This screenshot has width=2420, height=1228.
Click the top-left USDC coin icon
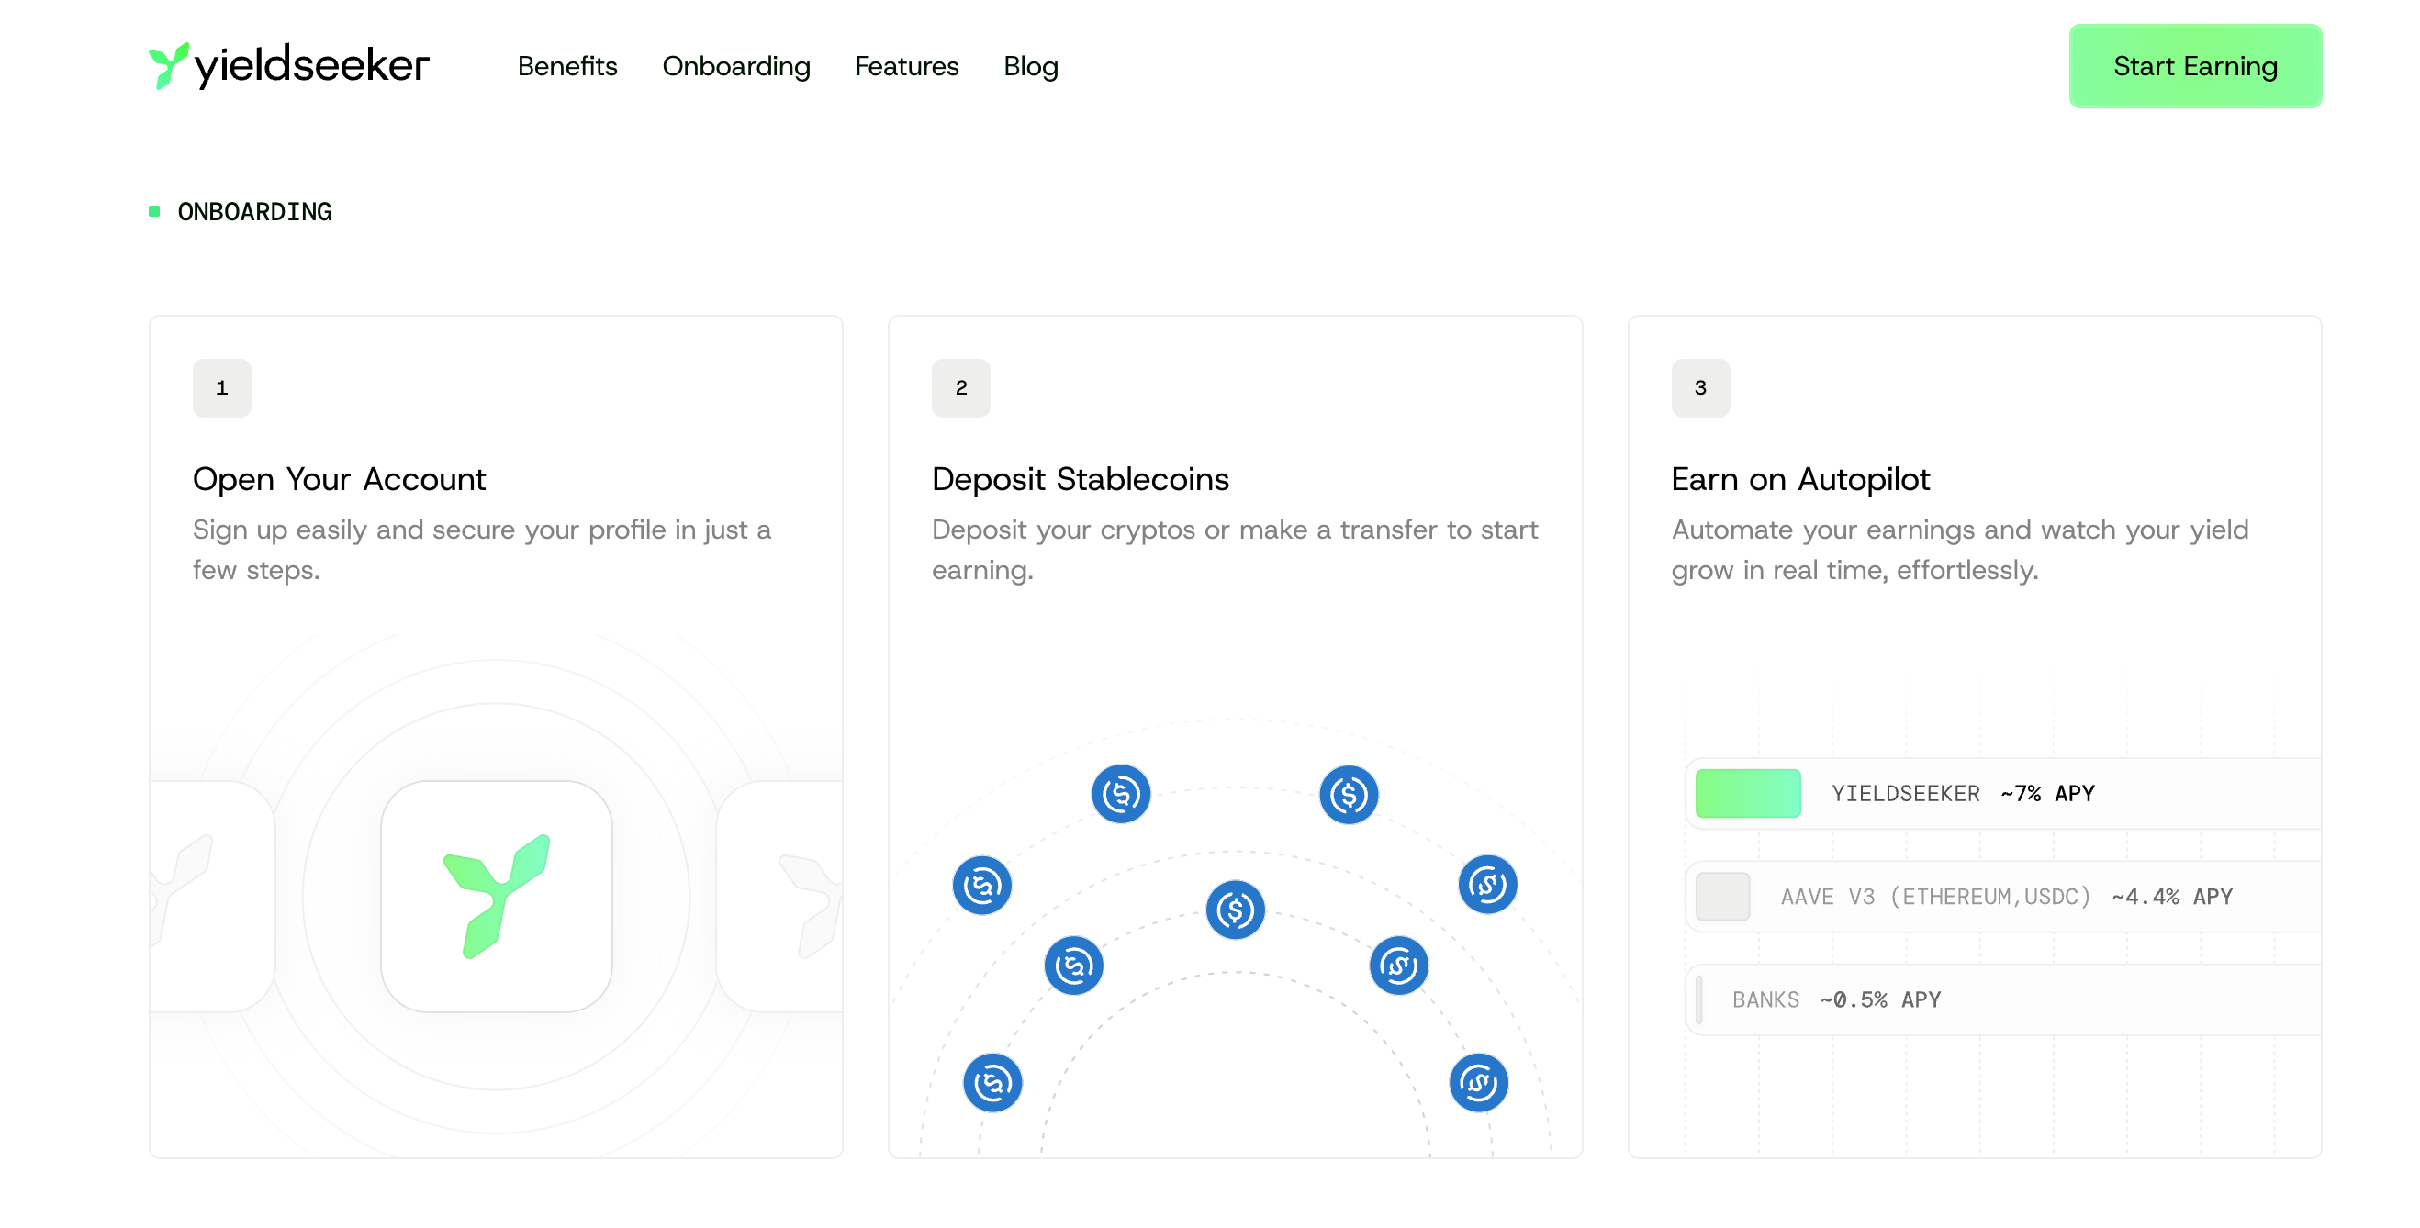click(x=1120, y=794)
